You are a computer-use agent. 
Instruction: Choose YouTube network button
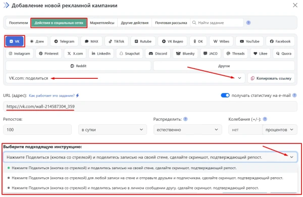[249, 41]
